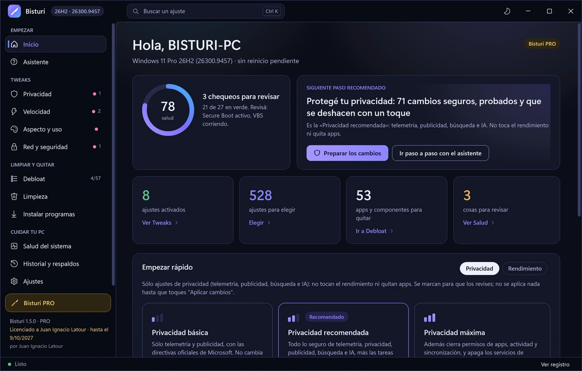The image size is (582, 371).
Task: Go to Velocidad tweaks
Action: click(56, 112)
